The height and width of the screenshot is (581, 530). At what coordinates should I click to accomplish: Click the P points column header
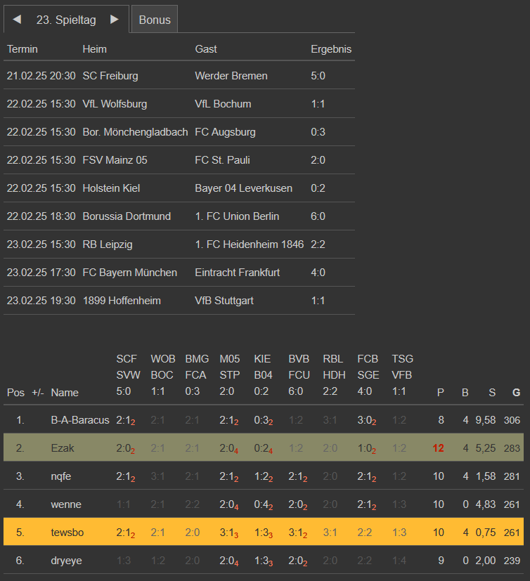pos(441,393)
